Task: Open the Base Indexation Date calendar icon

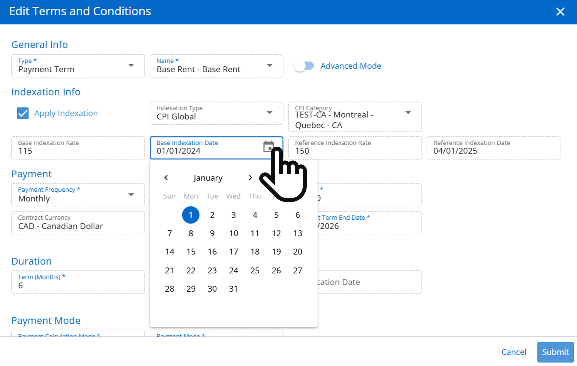Action: pyautogui.click(x=268, y=146)
